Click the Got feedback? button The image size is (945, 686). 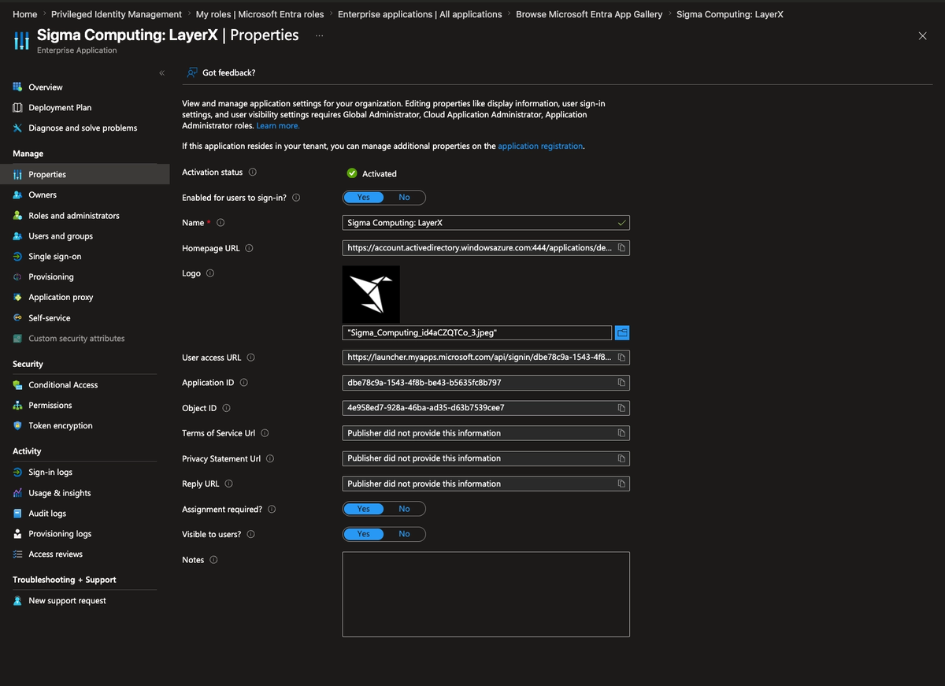(x=220, y=72)
